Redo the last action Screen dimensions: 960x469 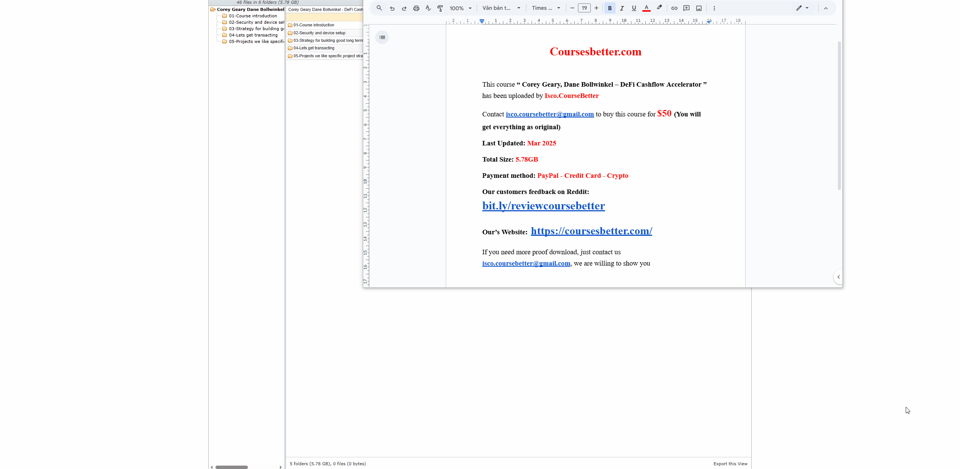[x=404, y=8]
